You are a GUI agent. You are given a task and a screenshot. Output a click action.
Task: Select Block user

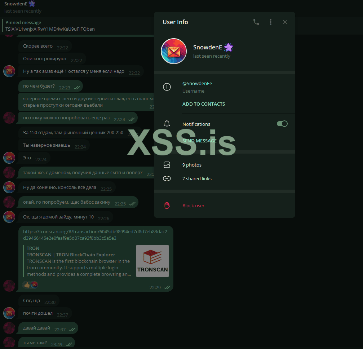pos(193,205)
